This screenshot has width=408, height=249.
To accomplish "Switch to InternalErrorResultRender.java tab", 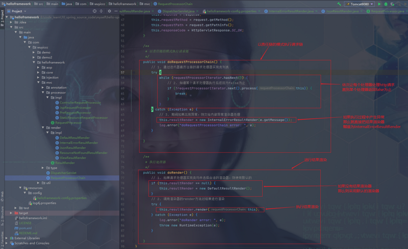I will click(x=291, y=11).
